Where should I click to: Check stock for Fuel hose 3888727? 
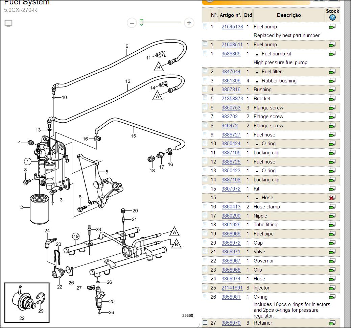[332, 135]
